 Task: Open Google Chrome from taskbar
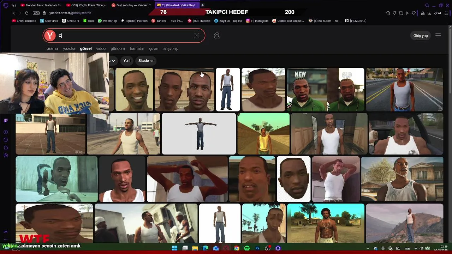[237, 248]
